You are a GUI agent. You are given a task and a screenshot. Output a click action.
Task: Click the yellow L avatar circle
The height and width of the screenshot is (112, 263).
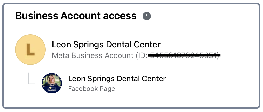30,50
